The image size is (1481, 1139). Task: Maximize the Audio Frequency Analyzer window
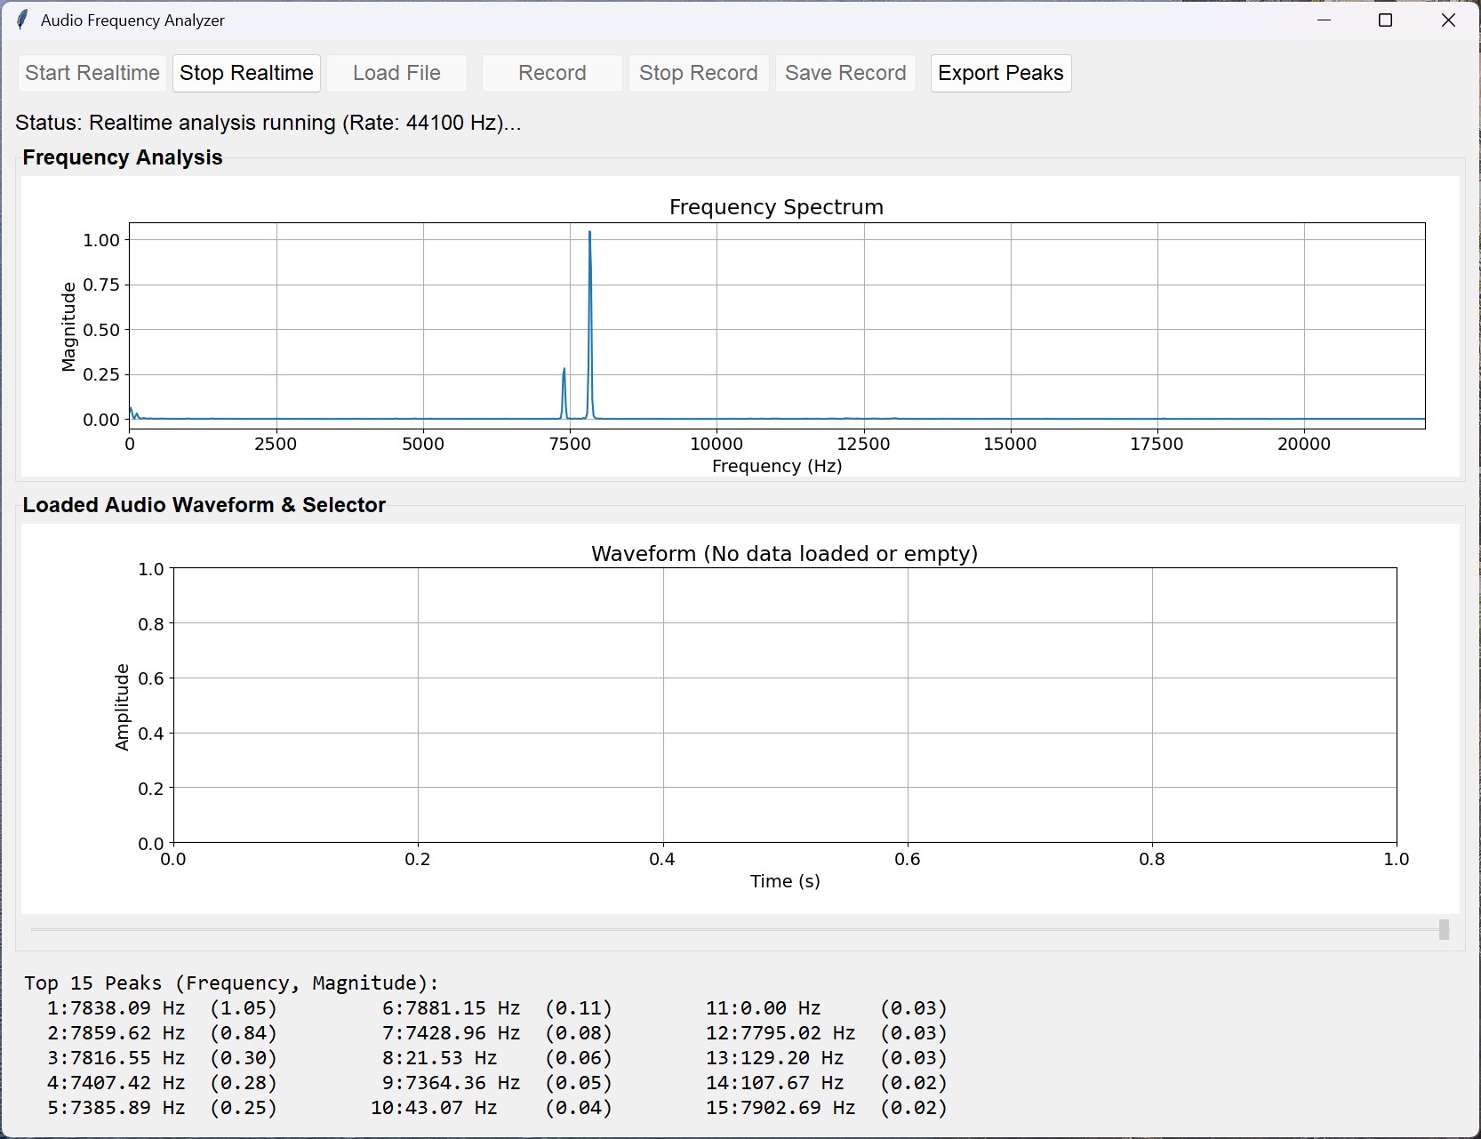(1386, 20)
